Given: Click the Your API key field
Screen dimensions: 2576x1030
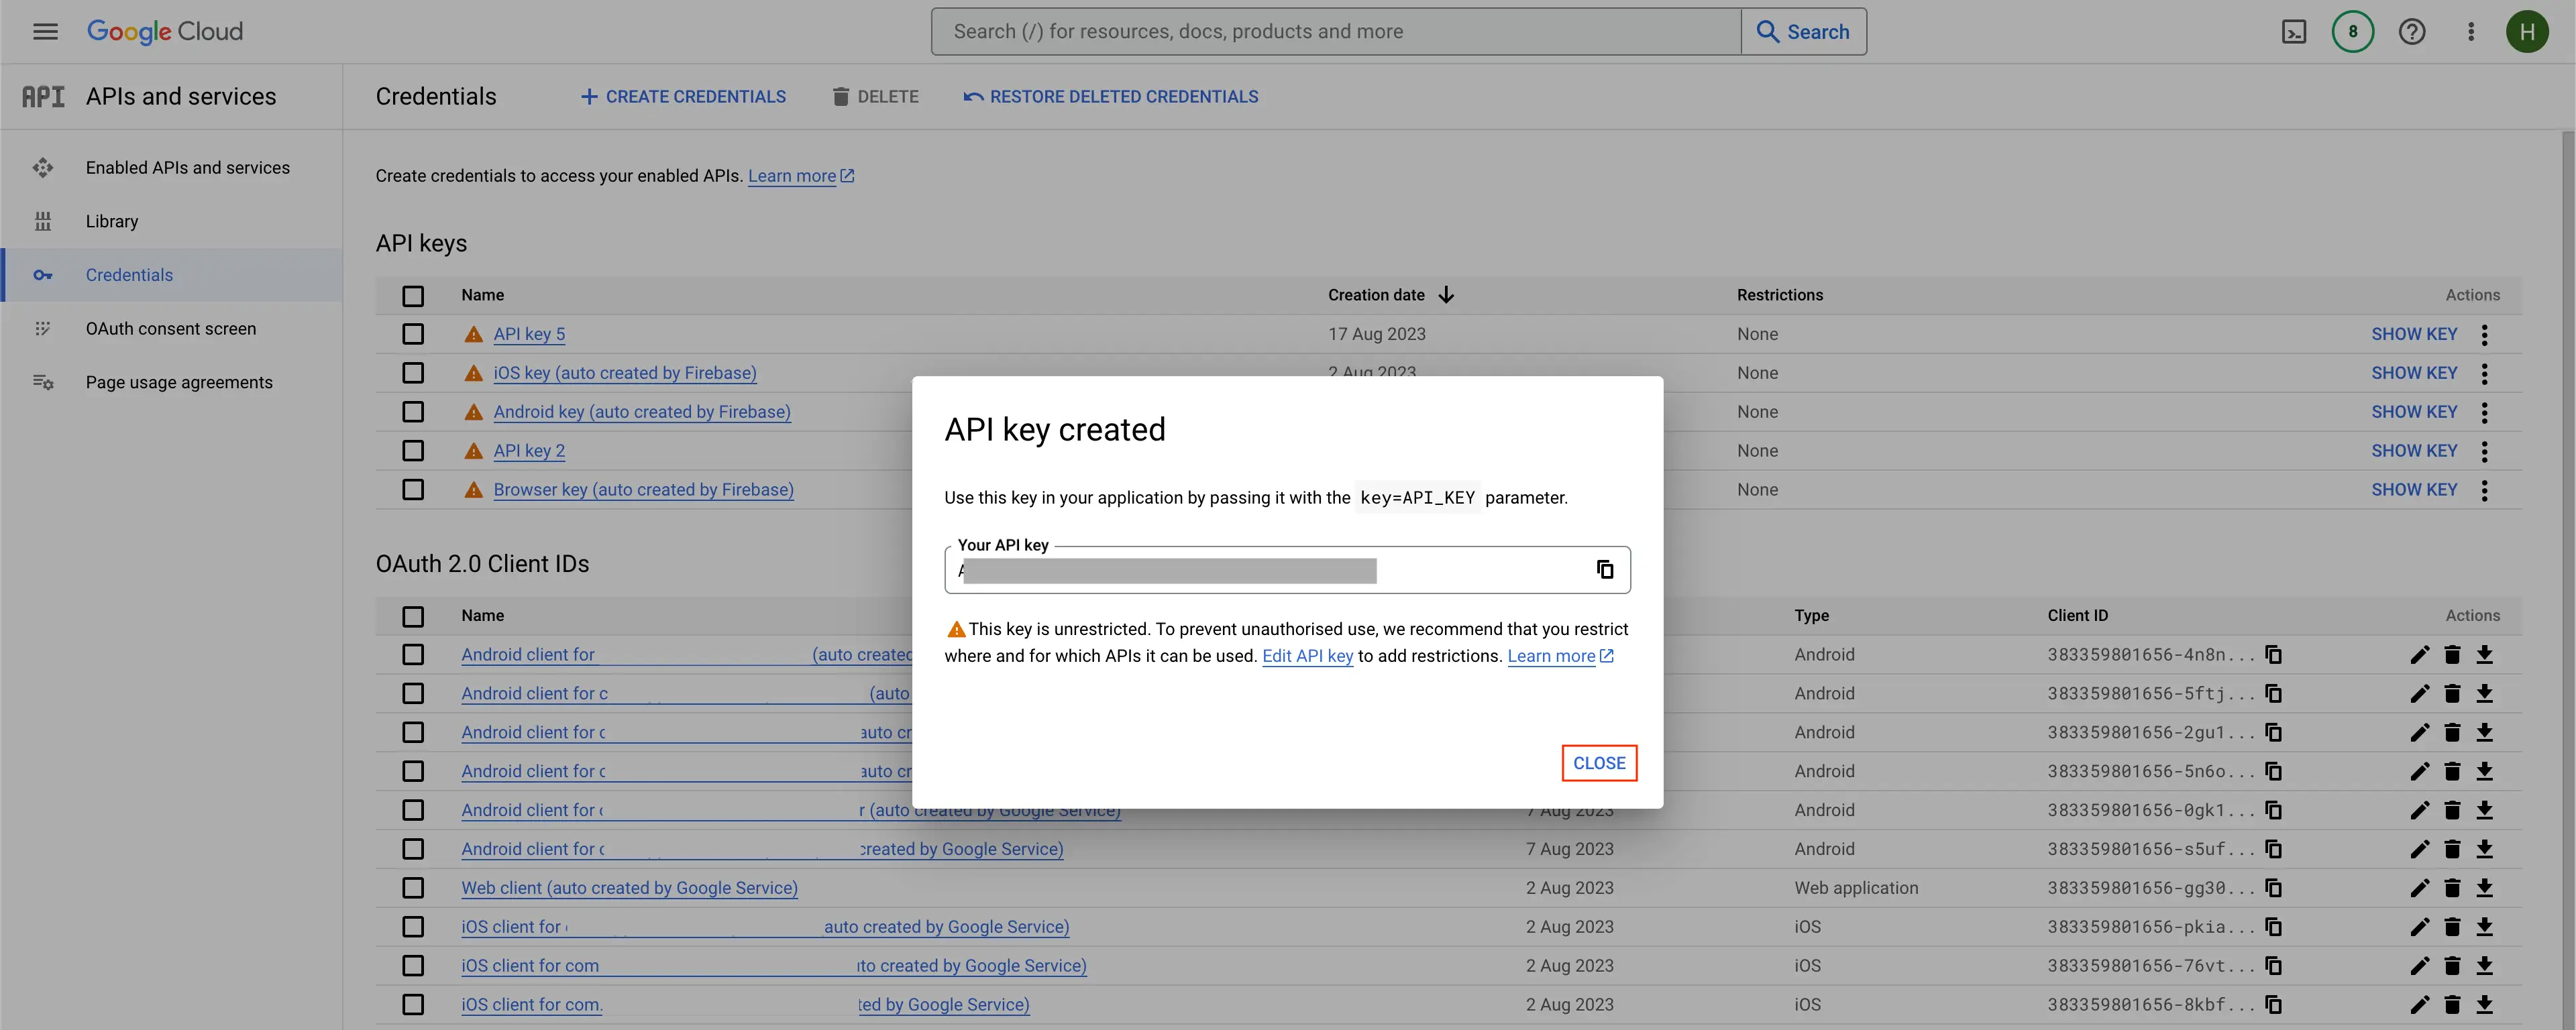Looking at the screenshot, I should coord(1287,570).
